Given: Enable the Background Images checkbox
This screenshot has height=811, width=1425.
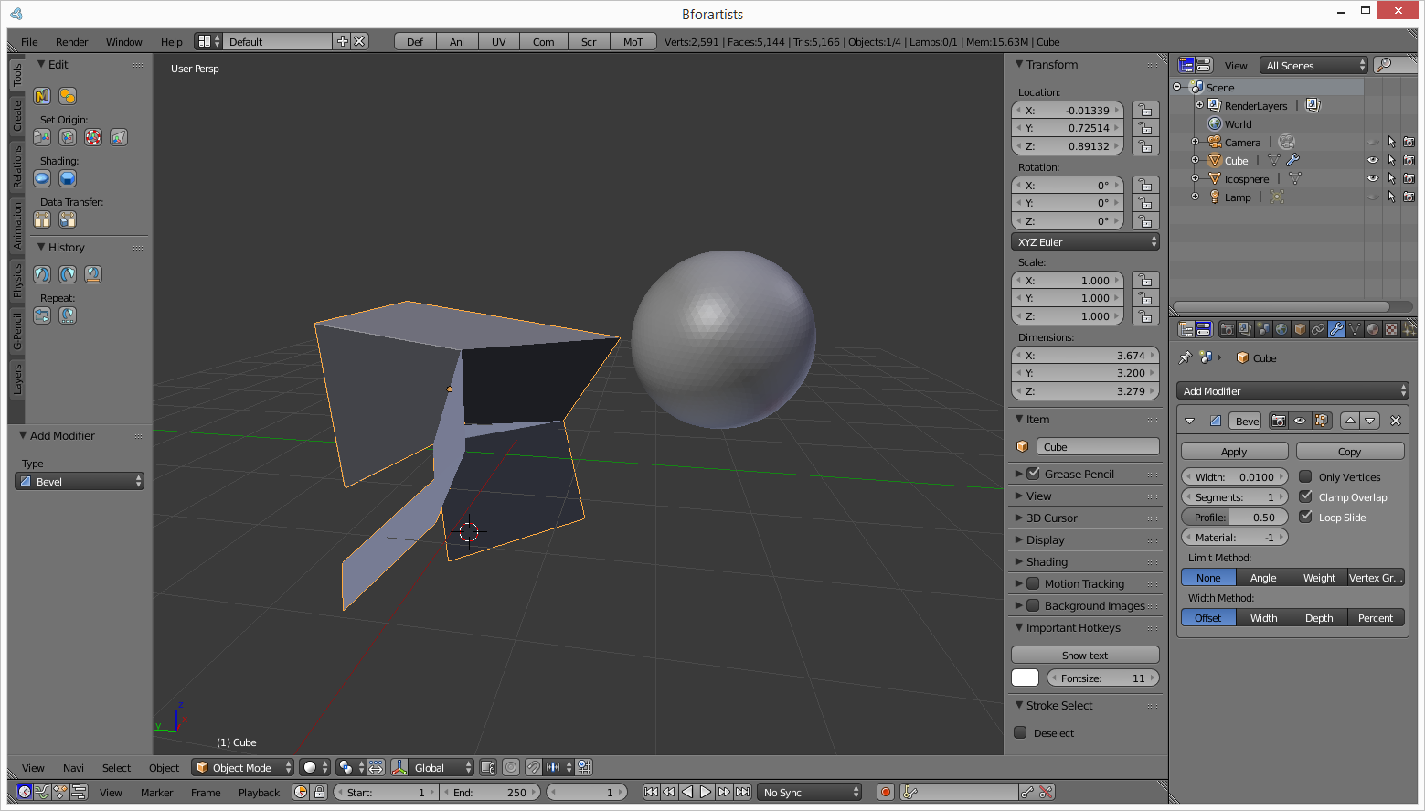Looking at the screenshot, I should pyautogui.click(x=1033, y=605).
